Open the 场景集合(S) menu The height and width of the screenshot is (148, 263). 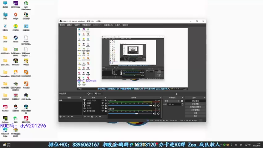coord(108,25)
